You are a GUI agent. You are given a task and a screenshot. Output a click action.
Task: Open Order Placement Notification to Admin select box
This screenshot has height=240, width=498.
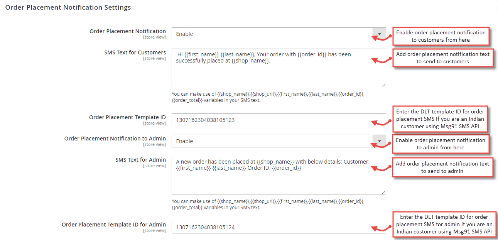click(279, 141)
